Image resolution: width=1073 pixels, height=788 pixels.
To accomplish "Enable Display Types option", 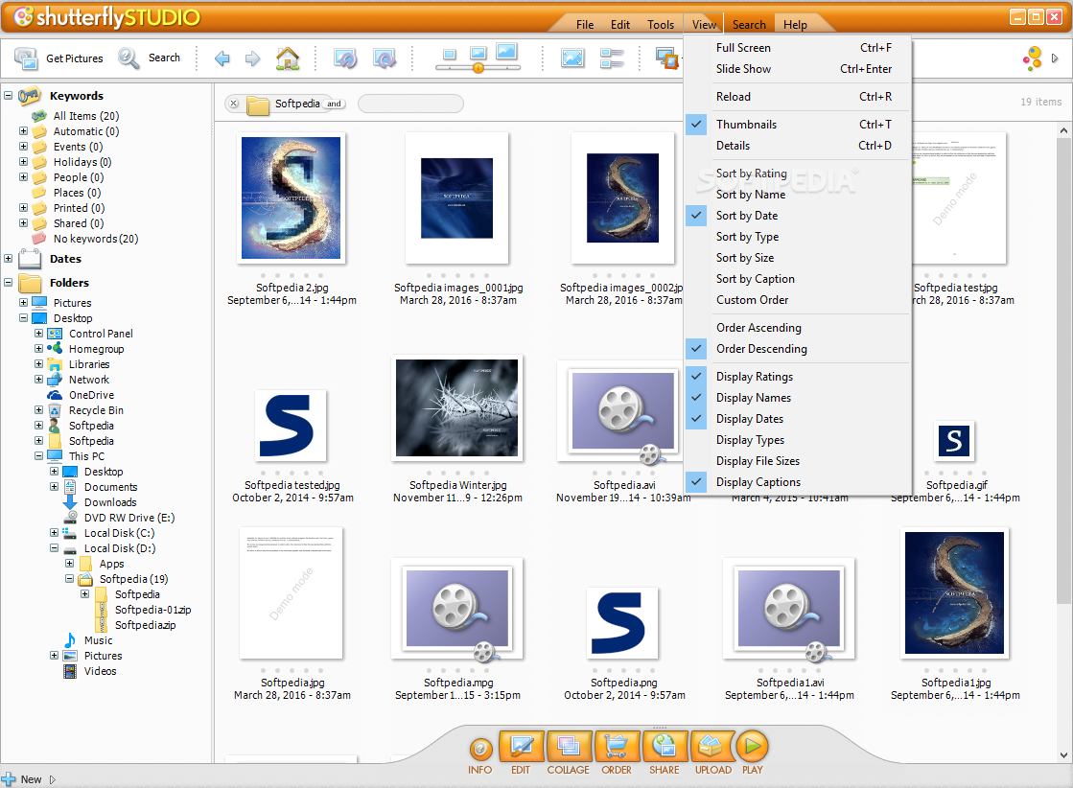I will [x=798, y=441].
